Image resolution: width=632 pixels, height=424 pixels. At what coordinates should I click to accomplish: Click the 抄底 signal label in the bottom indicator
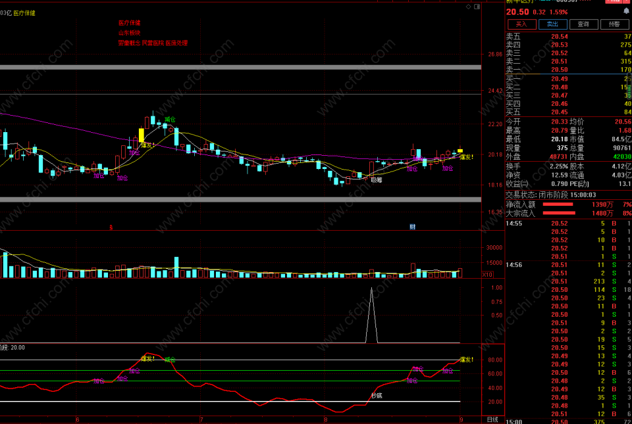coord(377,396)
